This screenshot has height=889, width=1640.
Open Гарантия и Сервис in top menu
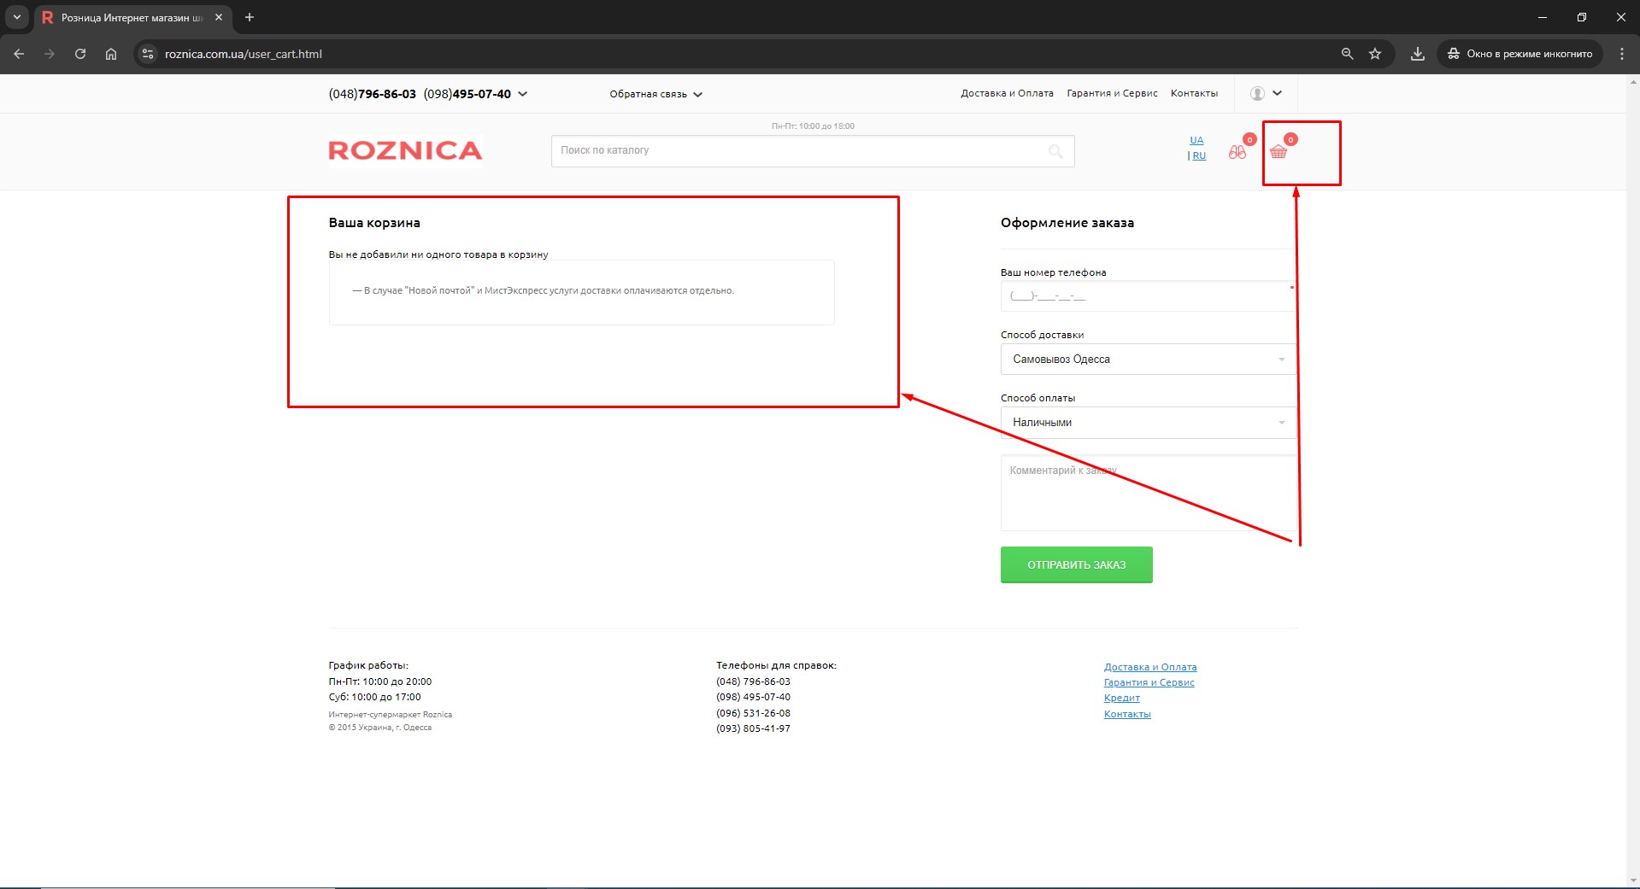[x=1112, y=94]
